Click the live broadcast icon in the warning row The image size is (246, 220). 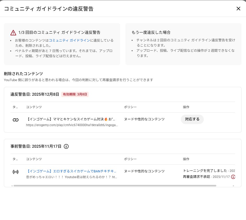click(16, 172)
